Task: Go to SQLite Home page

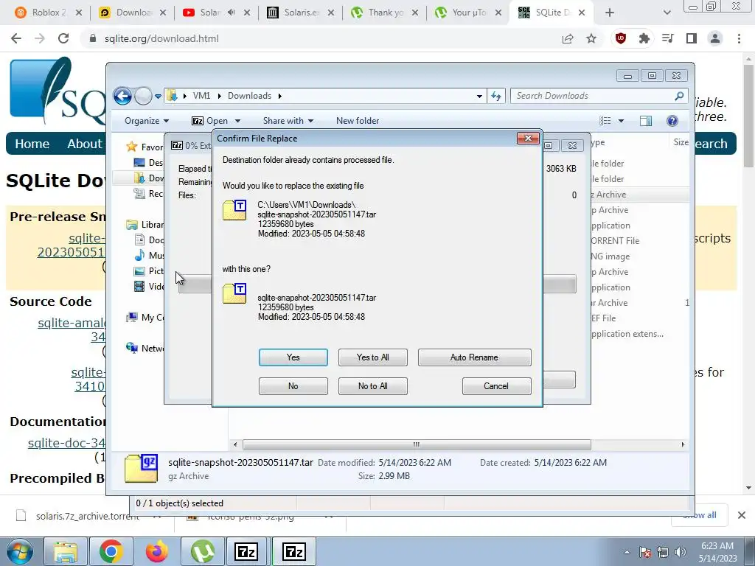Action: [32, 144]
